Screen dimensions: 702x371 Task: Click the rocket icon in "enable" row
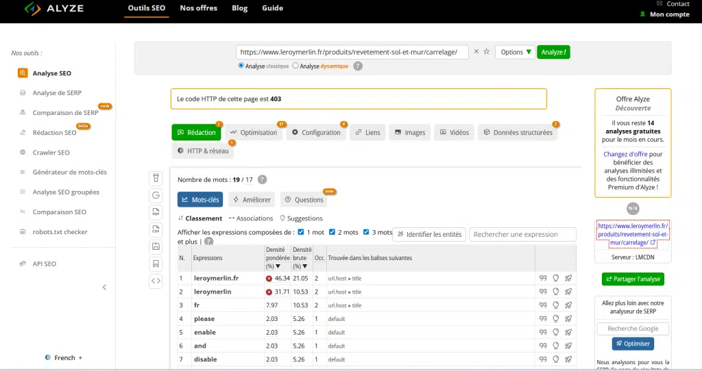[x=568, y=332]
